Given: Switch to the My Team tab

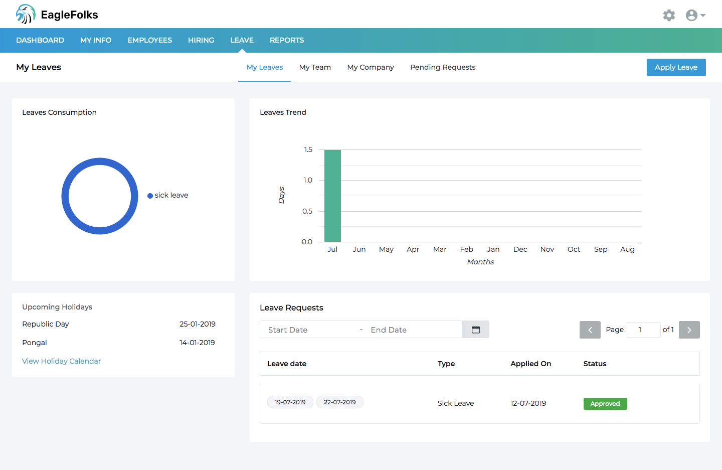Looking at the screenshot, I should (315, 67).
